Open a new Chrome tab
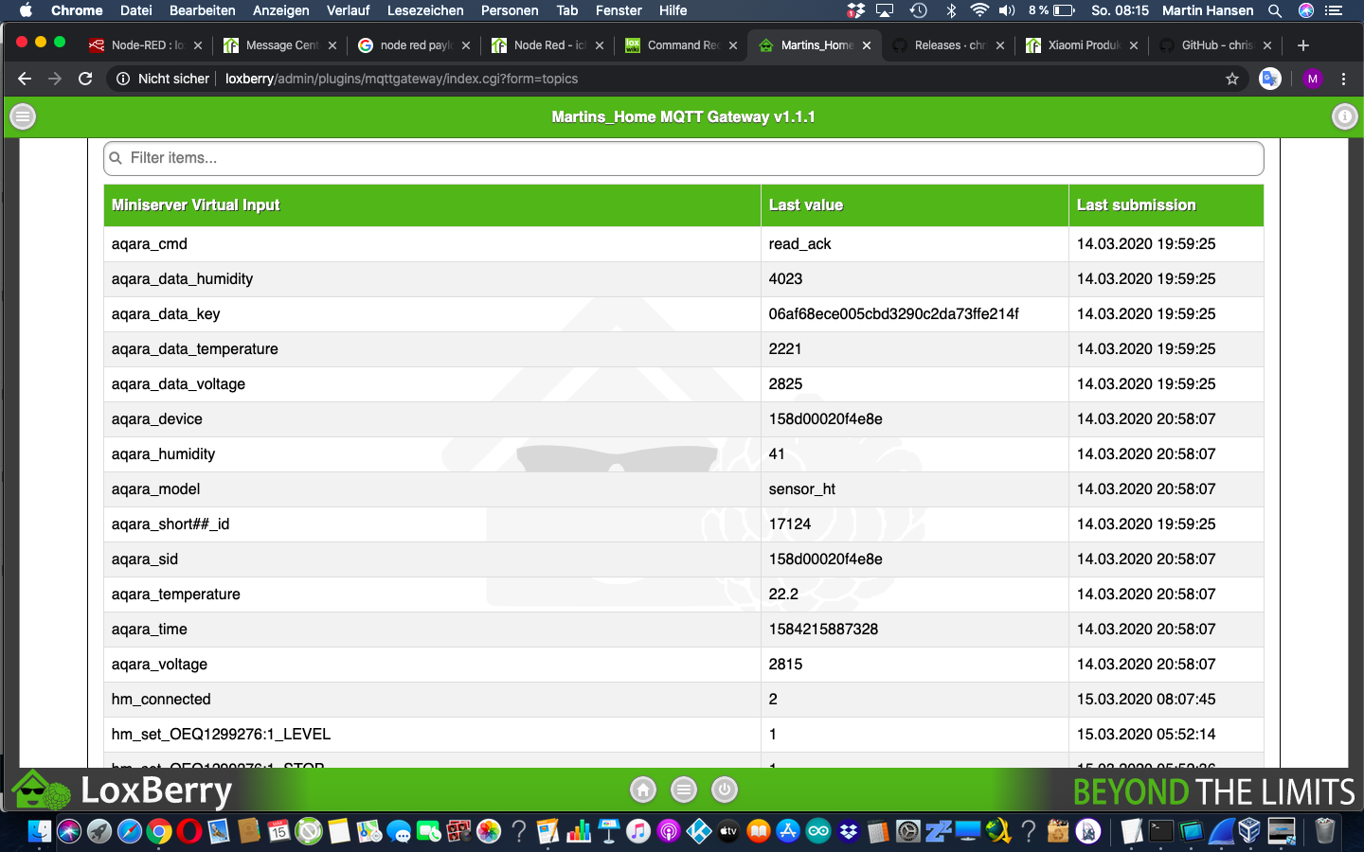Screen dimensions: 1364x852 coord(1303,44)
